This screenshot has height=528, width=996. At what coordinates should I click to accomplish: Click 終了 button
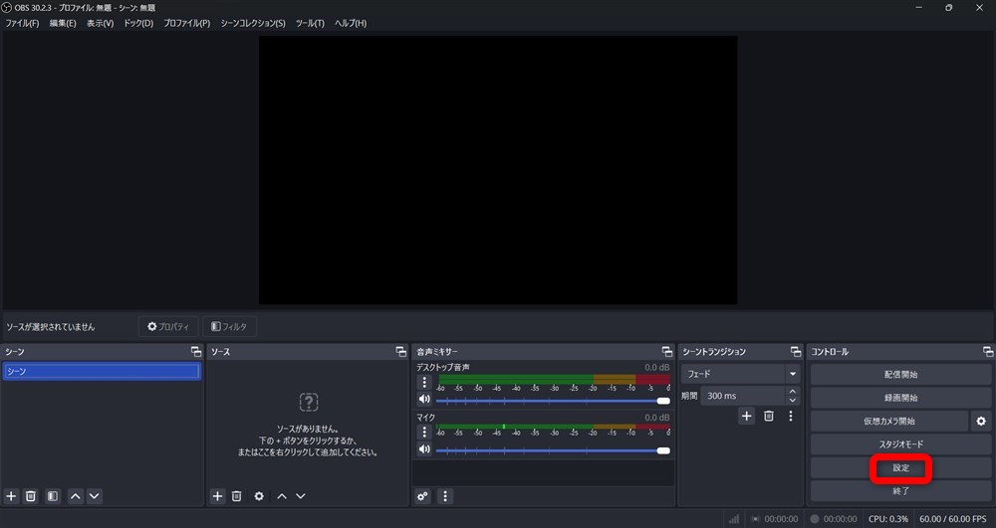(x=900, y=490)
